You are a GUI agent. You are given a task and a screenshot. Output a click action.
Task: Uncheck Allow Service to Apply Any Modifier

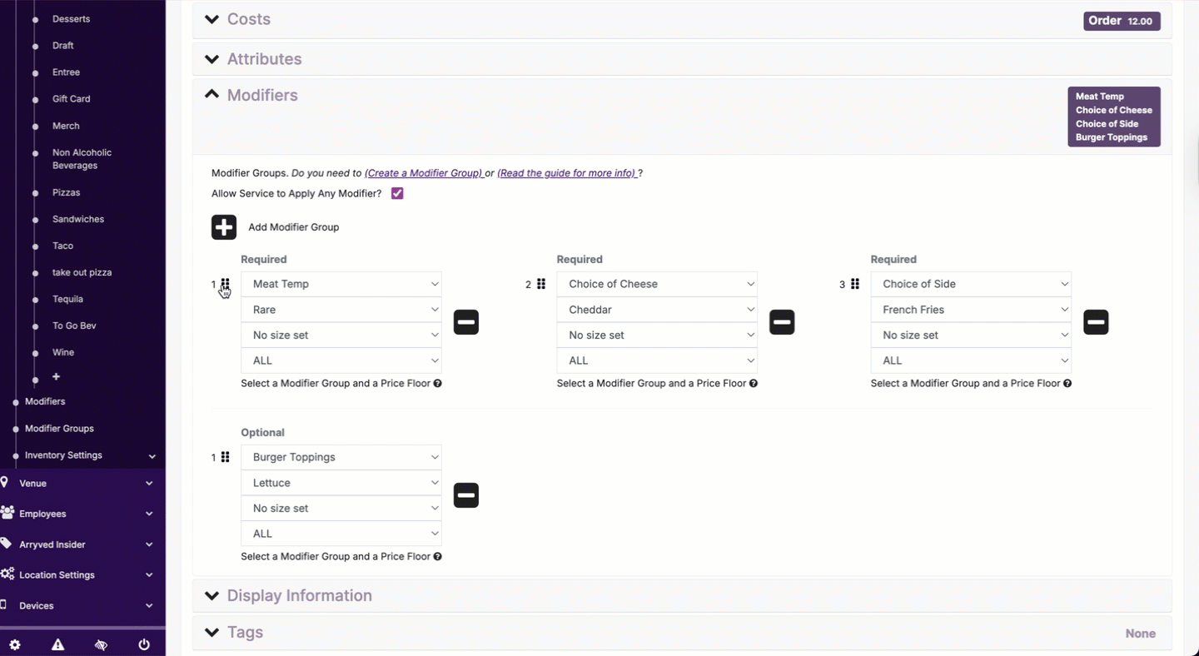397,194
